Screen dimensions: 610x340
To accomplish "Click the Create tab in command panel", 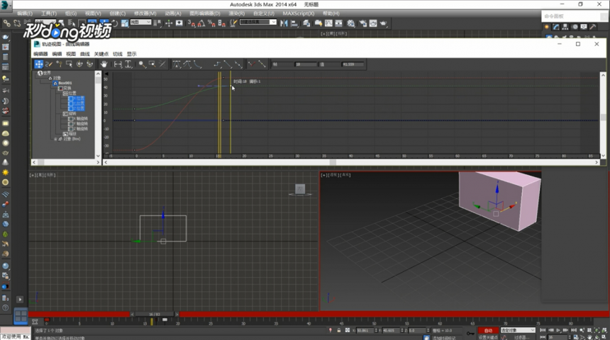I will point(547,27).
